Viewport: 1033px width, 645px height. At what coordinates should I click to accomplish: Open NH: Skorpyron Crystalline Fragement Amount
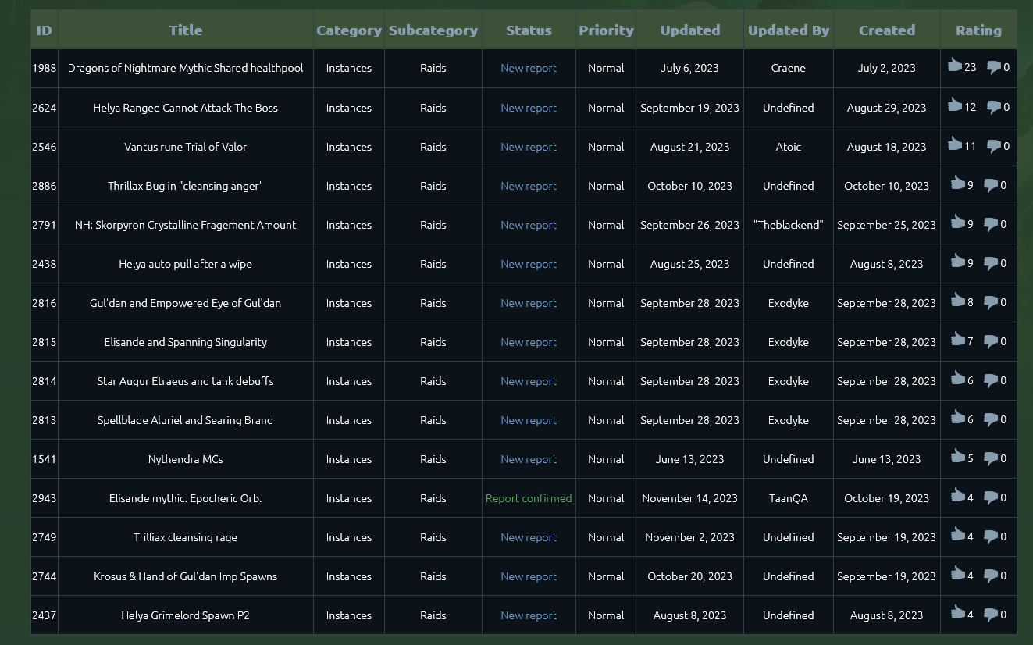click(186, 225)
